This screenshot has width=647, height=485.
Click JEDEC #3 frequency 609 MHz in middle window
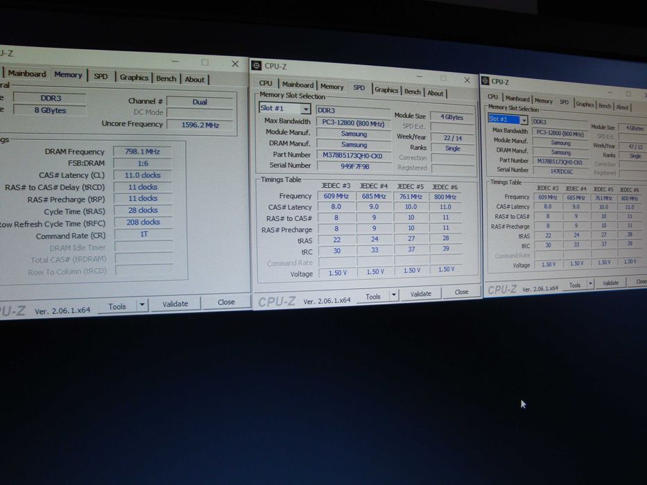coord(336,196)
